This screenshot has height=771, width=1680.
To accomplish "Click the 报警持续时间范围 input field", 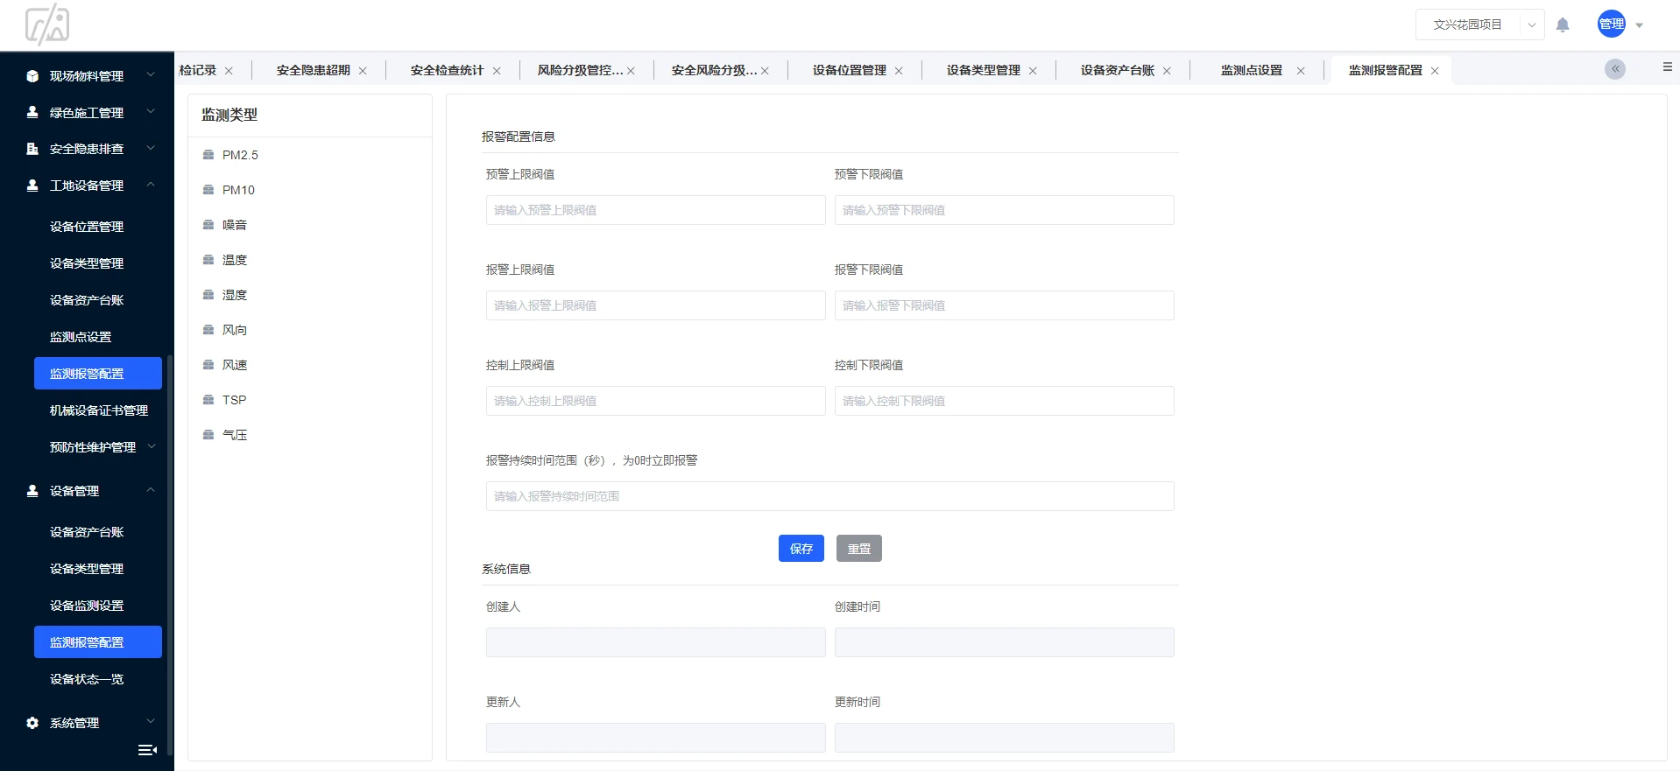I will 830,496.
